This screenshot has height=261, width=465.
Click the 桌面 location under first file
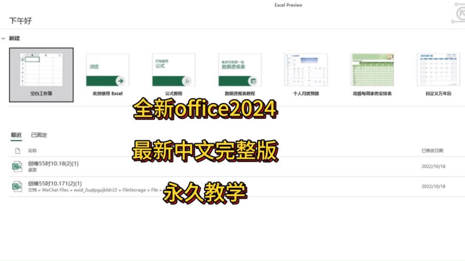pos(33,170)
